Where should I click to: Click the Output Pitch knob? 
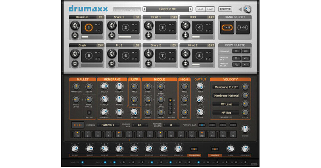pos(200,112)
